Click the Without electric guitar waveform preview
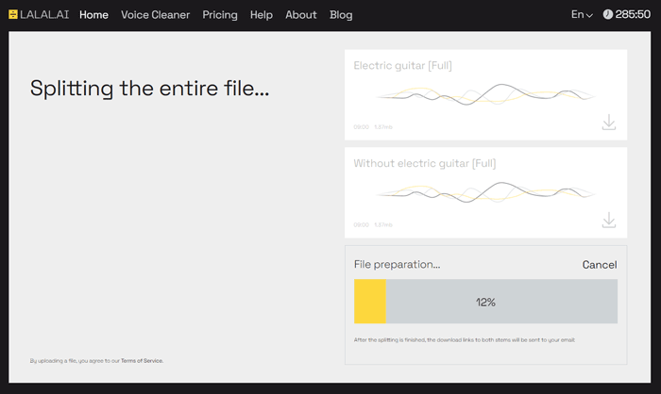 click(x=485, y=191)
